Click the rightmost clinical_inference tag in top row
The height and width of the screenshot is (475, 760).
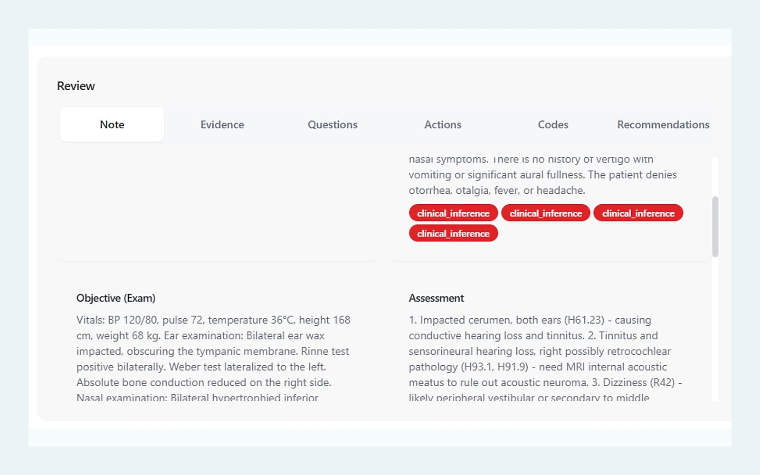(x=638, y=213)
